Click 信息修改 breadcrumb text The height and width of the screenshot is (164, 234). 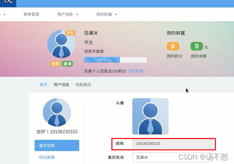click(83, 85)
